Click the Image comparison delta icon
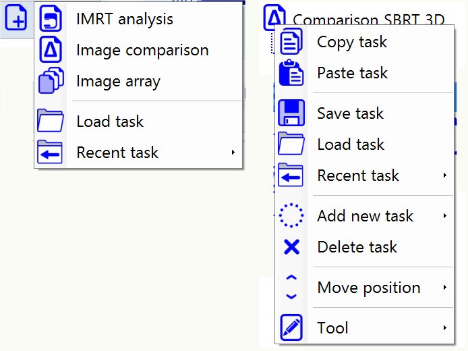Screen dimensions: 468x351 click(x=51, y=50)
